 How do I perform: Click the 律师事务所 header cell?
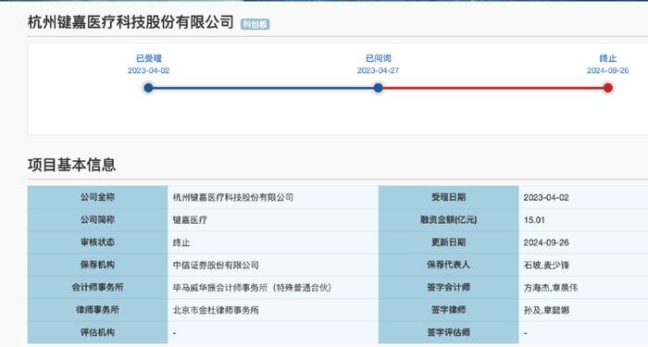97,310
